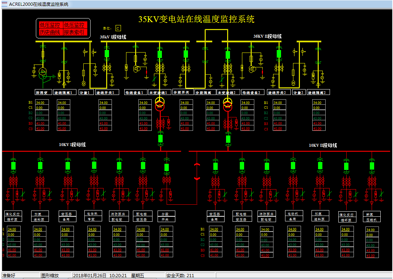Click the ACREL2000 title bar application icon
This screenshot has height=279, width=393.
coord(4,4)
